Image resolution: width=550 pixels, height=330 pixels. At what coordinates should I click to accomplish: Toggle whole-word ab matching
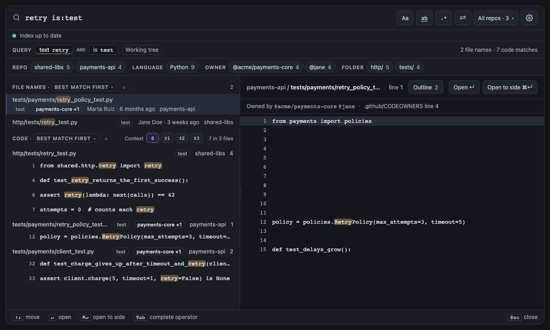(x=424, y=18)
